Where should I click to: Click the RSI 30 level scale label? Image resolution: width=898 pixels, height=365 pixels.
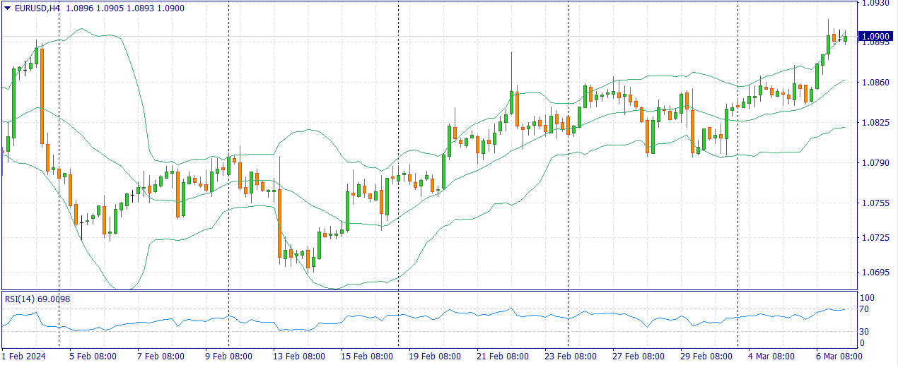(x=864, y=332)
